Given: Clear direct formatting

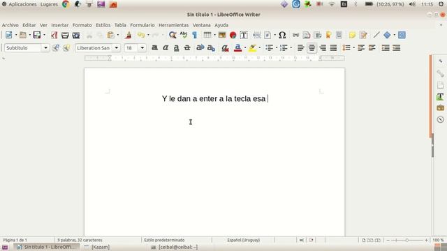Looking at the screenshot, I should coord(225,48).
